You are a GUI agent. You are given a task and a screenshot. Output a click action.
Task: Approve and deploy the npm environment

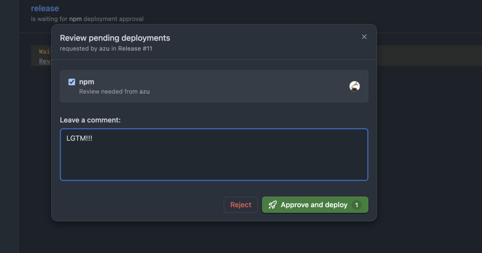(x=315, y=205)
